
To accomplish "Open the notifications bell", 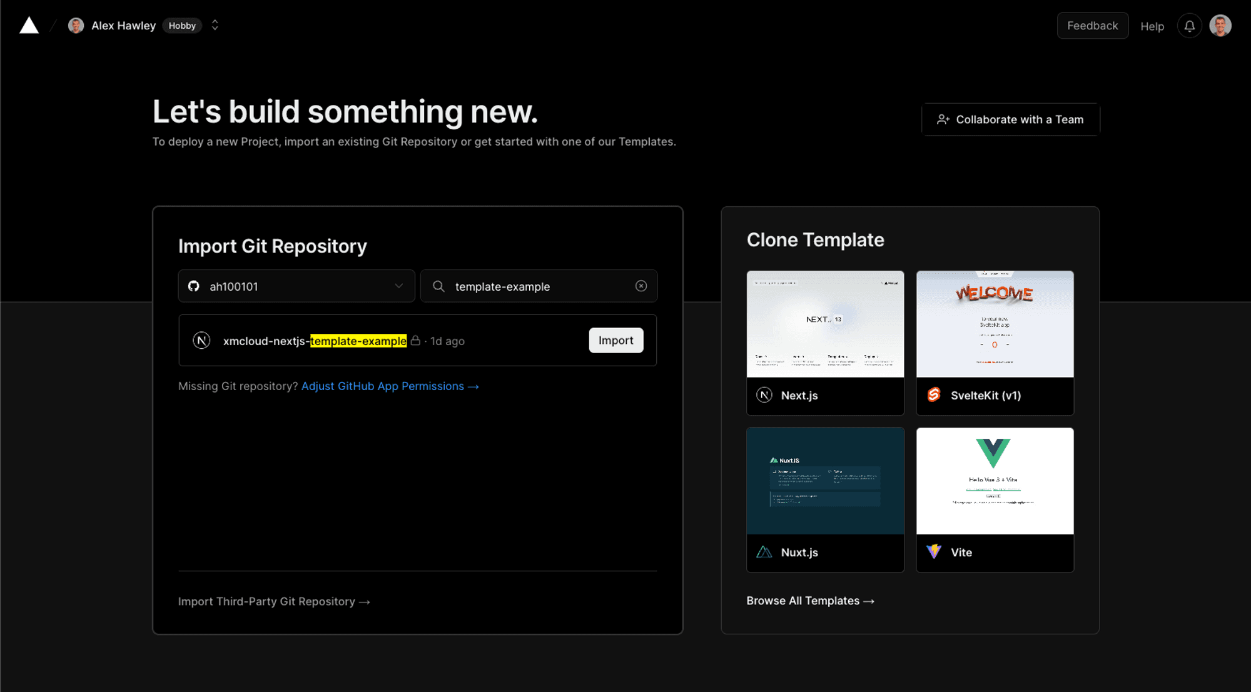I will point(1189,26).
